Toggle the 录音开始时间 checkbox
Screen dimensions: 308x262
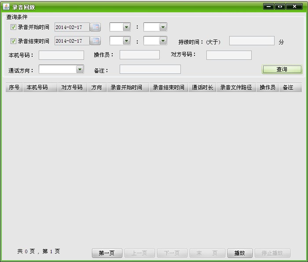(x=13, y=27)
